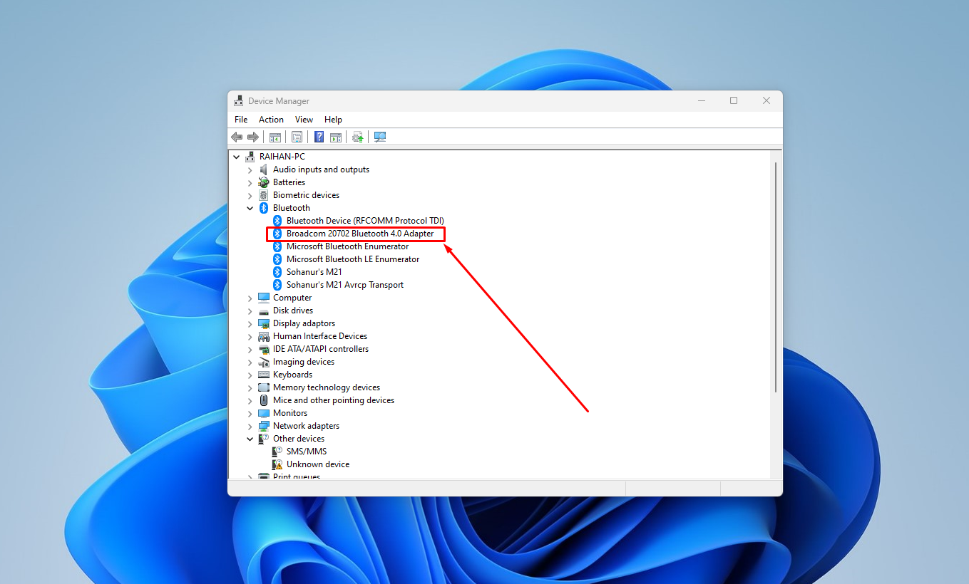Viewport: 969px width, 584px height.
Task: Select Broadcom 20702 Bluetooth 4.0 Adapter
Action: pos(360,234)
